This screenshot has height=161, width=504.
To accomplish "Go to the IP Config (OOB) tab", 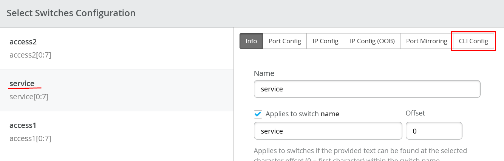I will click(372, 41).
